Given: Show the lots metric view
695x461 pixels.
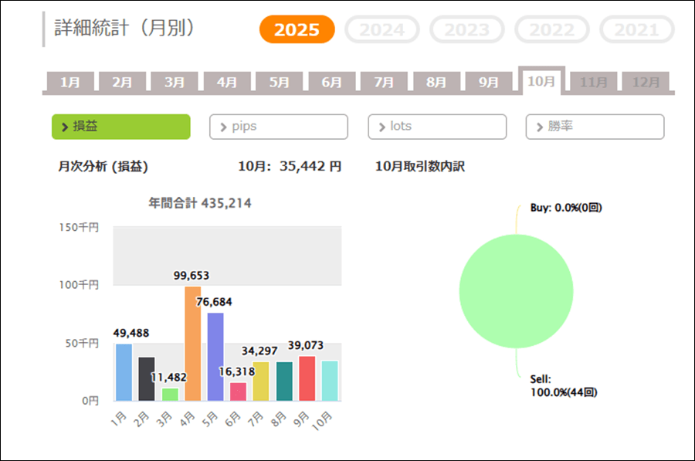Looking at the screenshot, I should click(437, 127).
